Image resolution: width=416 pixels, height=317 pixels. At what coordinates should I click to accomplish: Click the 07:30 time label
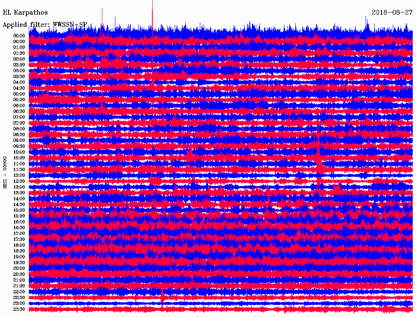[19, 123]
